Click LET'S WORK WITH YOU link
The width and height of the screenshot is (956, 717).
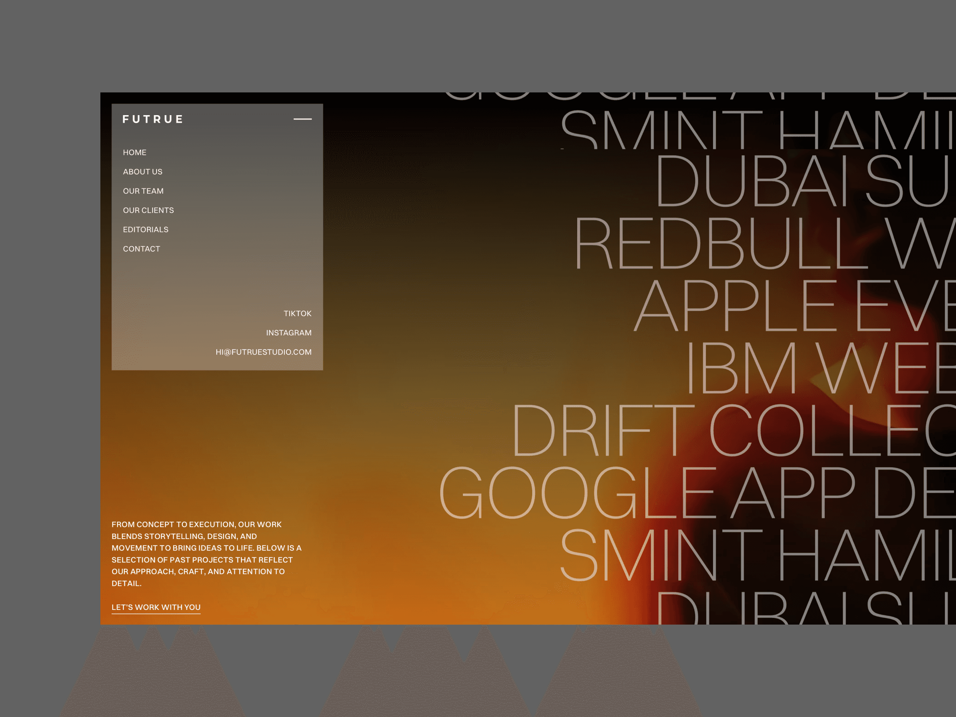pyautogui.click(x=156, y=607)
